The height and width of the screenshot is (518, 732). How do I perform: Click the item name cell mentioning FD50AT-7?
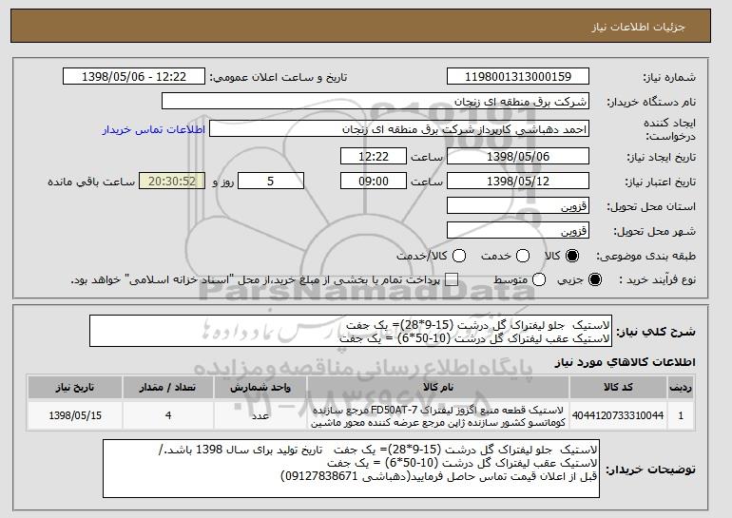click(x=438, y=415)
